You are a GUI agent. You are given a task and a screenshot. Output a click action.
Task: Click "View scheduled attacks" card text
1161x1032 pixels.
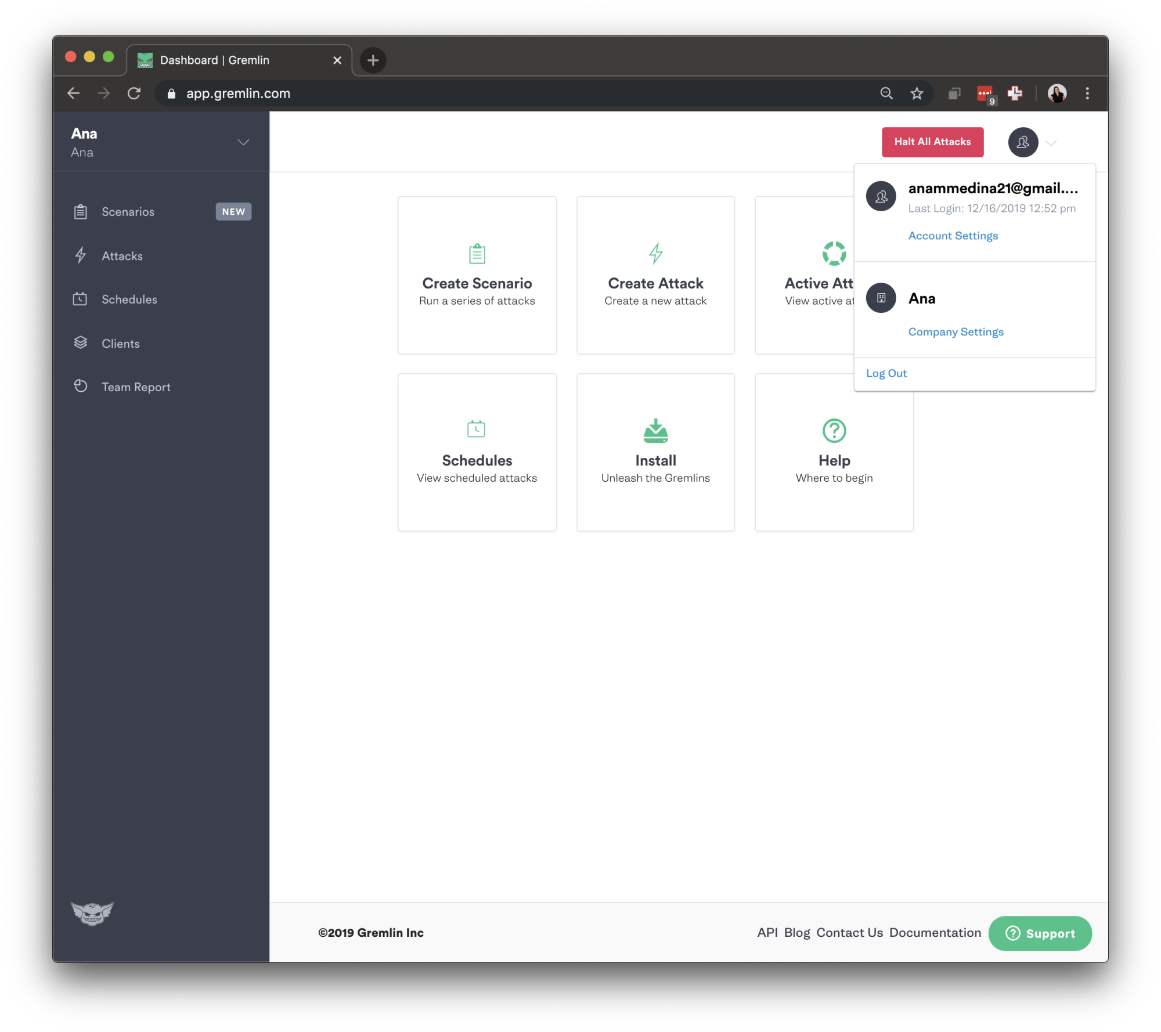(477, 478)
